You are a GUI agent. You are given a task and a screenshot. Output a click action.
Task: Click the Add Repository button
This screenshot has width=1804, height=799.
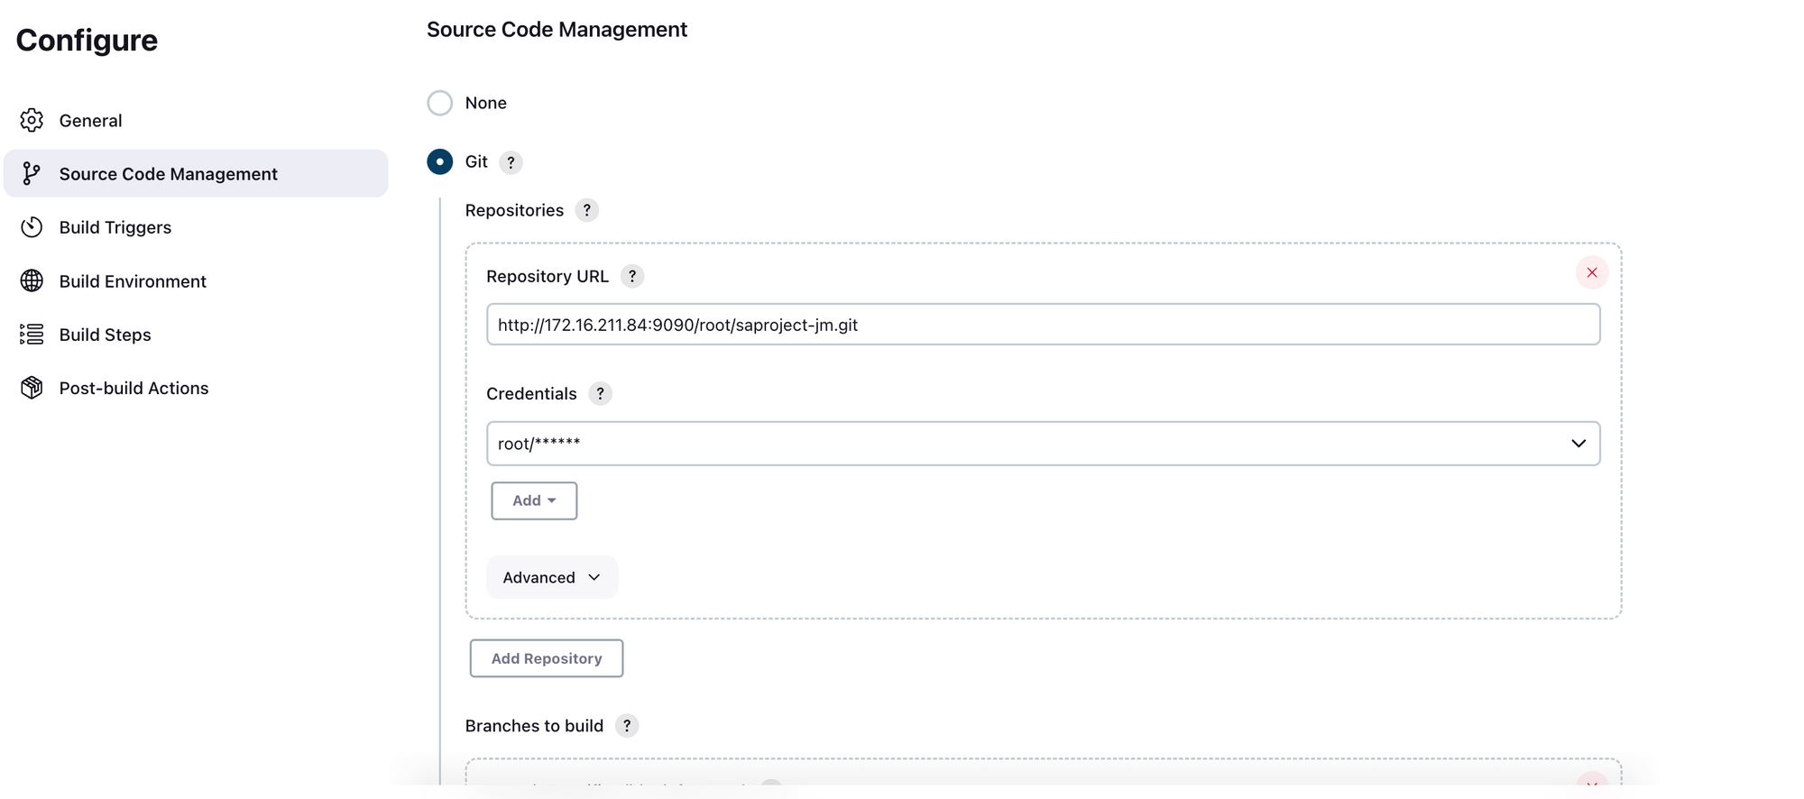[546, 658]
